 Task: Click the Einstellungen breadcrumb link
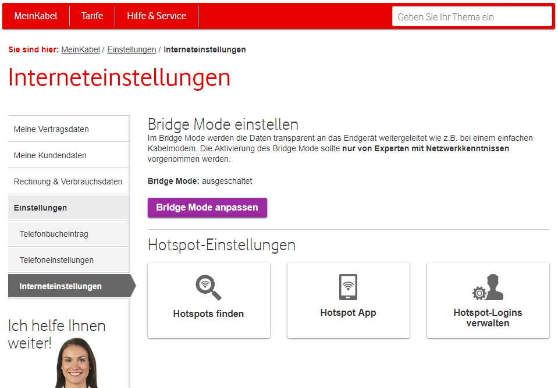[x=131, y=50]
